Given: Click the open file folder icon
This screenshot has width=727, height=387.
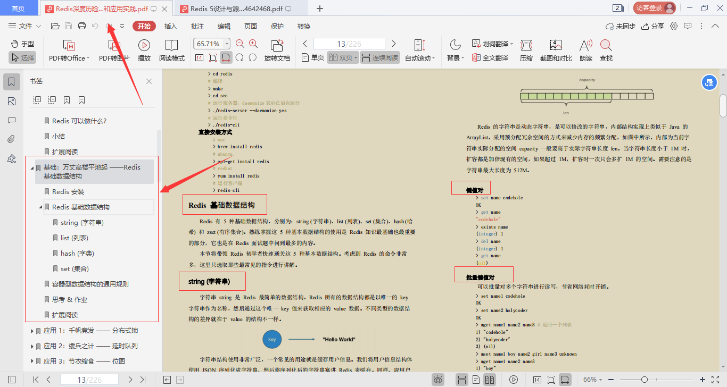Looking at the screenshot, I should coord(55,26).
